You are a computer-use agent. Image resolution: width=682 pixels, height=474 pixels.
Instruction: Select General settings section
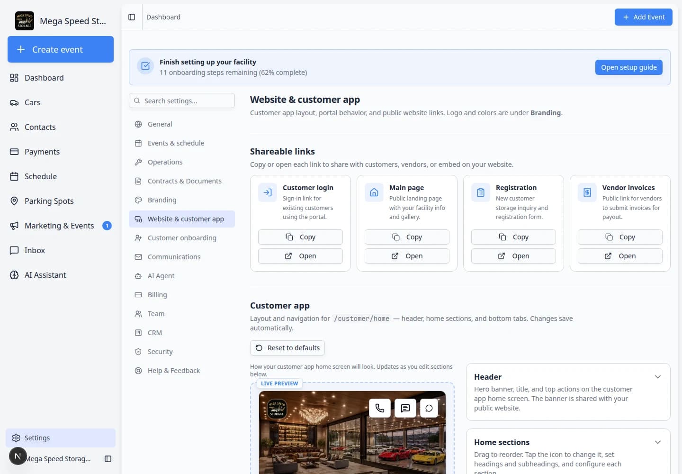point(182,124)
